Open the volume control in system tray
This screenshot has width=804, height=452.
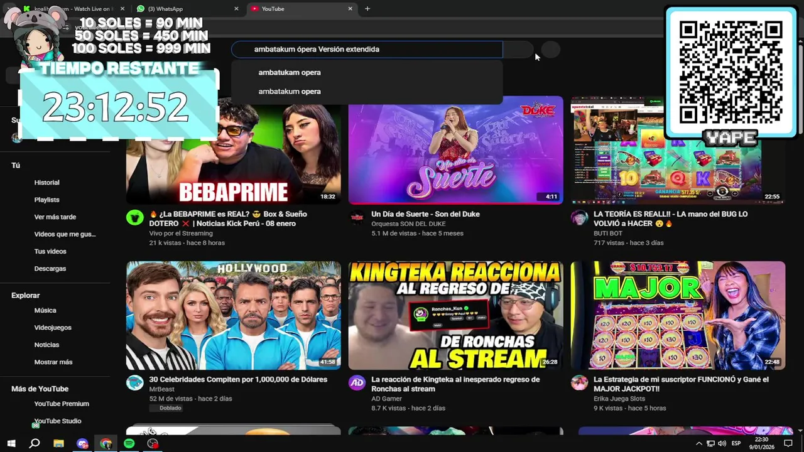click(721, 444)
